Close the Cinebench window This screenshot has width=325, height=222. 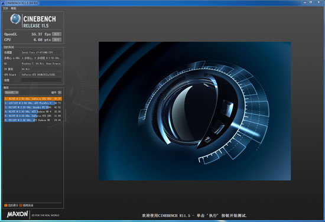coord(318,2)
